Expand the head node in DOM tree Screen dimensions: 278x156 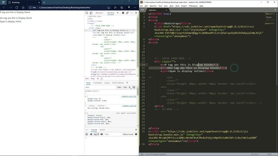click(88, 21)
